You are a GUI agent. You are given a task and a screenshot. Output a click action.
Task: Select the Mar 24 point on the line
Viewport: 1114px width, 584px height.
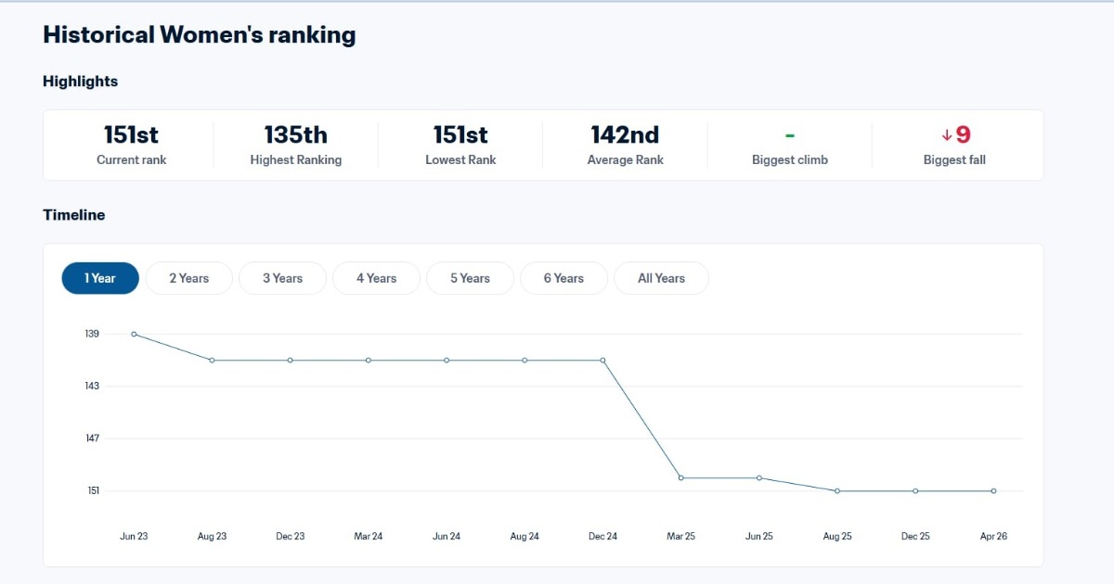[x=369, y=361]
